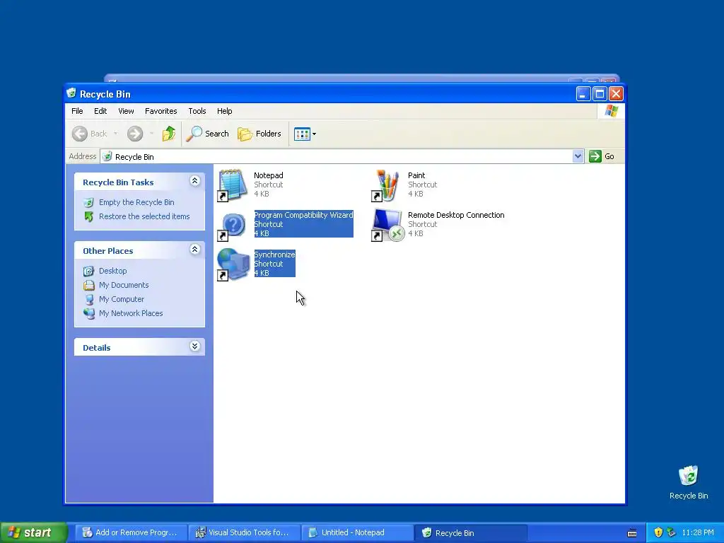Toggle the Folders pane button
The height and width of the screenshot is (543, 724).
[259, 134]
